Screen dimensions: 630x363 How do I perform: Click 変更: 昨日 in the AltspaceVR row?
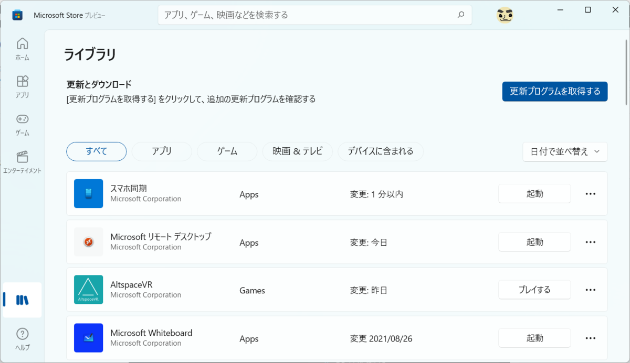(x=369, y=291)
